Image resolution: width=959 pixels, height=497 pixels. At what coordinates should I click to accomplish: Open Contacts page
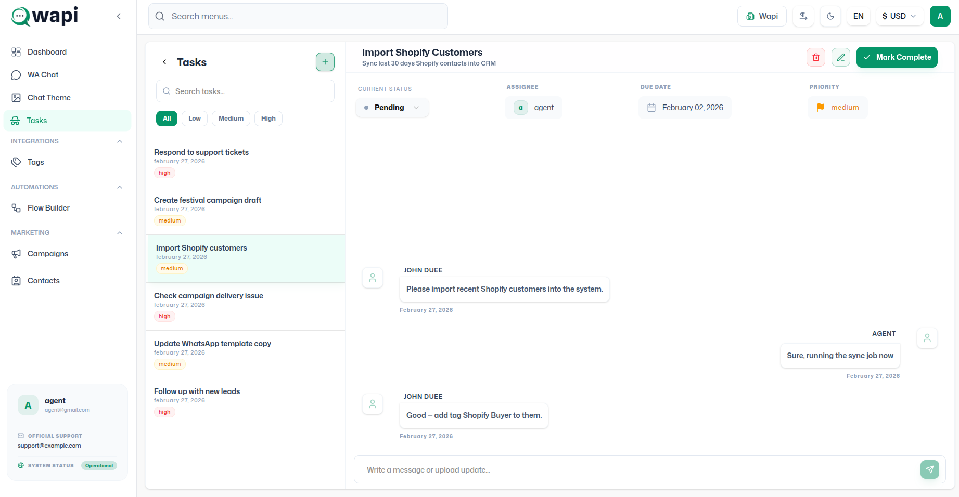pos(67,281)
